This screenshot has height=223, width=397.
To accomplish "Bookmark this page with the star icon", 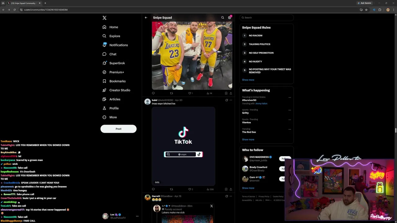I will pyautogui.click(x=366, y=10).
